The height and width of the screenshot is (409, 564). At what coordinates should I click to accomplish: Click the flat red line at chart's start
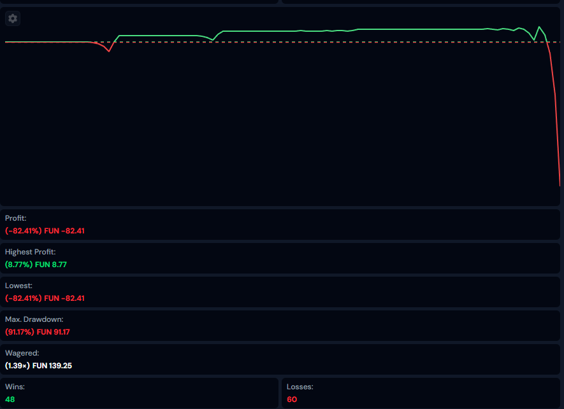[x=45, y=42]
